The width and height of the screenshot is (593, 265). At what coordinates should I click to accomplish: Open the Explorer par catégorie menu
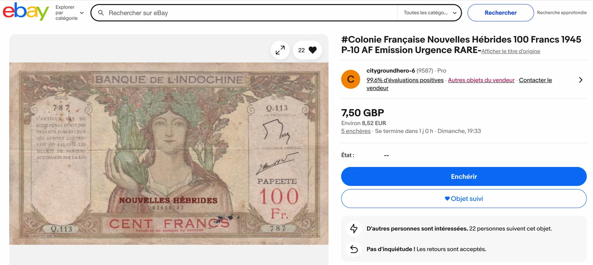[x=69, y=13]
